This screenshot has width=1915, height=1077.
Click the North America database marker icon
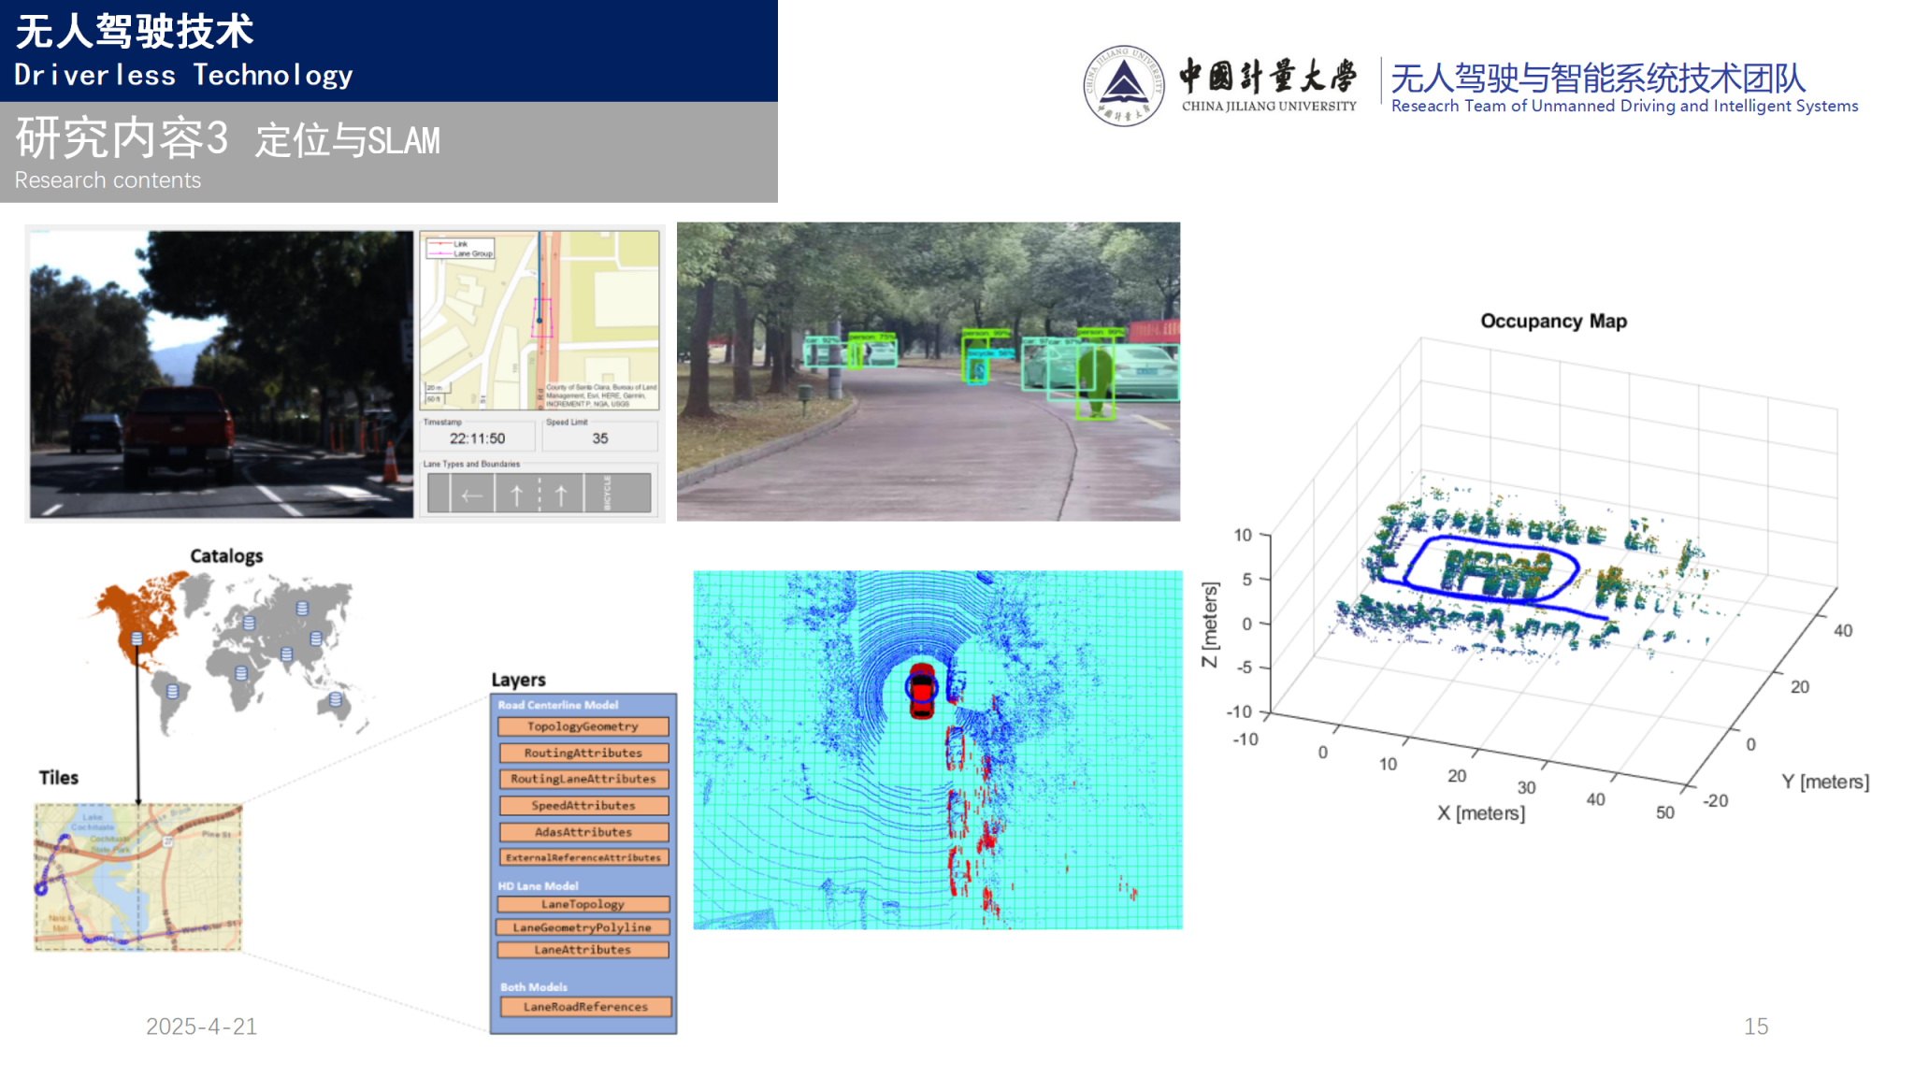[x=137, y=639]
